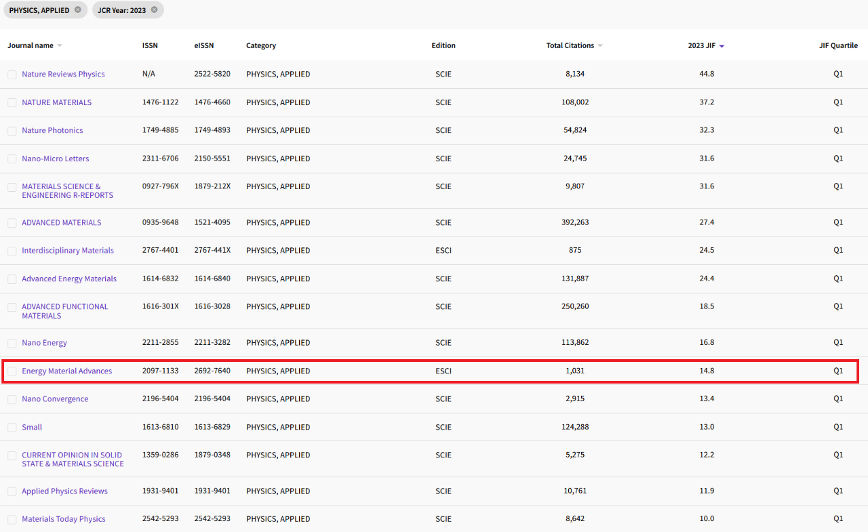The height and width of the screenshot is (532, 868).
Task: Open the ADVANCED MATERIALS journal link
Action: pos(61,222)
